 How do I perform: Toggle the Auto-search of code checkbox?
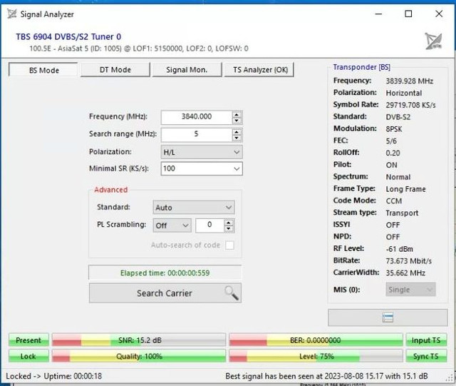click(x=229, y=245)
